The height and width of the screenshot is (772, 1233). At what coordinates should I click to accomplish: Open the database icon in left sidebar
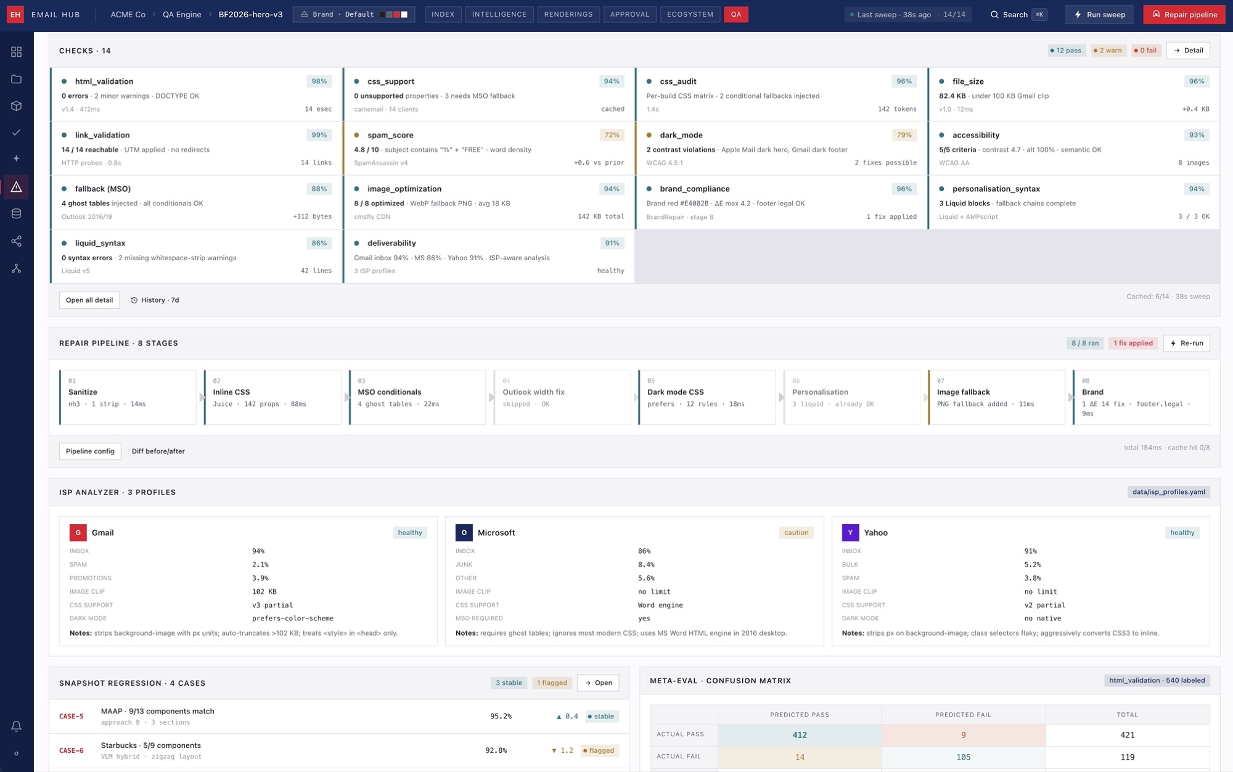(x=17, y=214)
